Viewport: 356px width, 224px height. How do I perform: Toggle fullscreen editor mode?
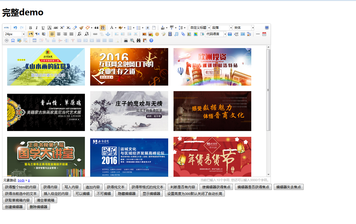[267, 28]
